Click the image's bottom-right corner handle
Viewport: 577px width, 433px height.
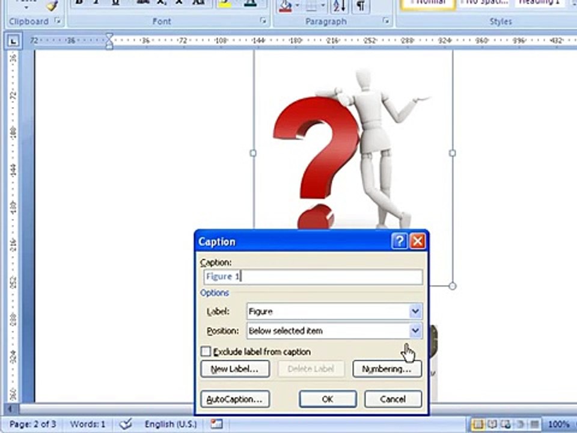point(453,286)
